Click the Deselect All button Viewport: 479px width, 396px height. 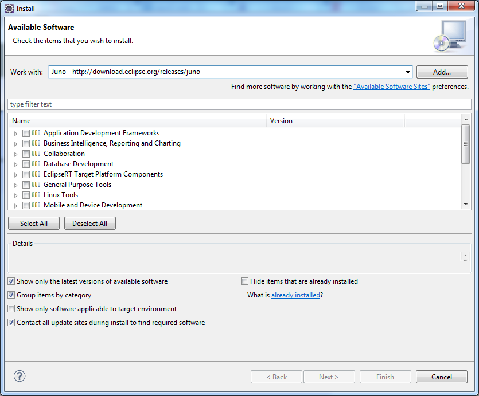(x=90, y=224)
